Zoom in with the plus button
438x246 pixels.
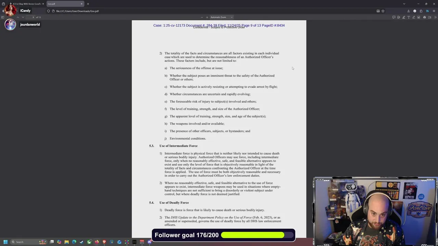coord(207,17)
